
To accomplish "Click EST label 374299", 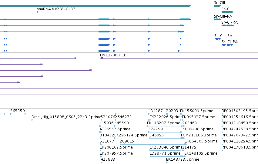I will tap(156, 129).
